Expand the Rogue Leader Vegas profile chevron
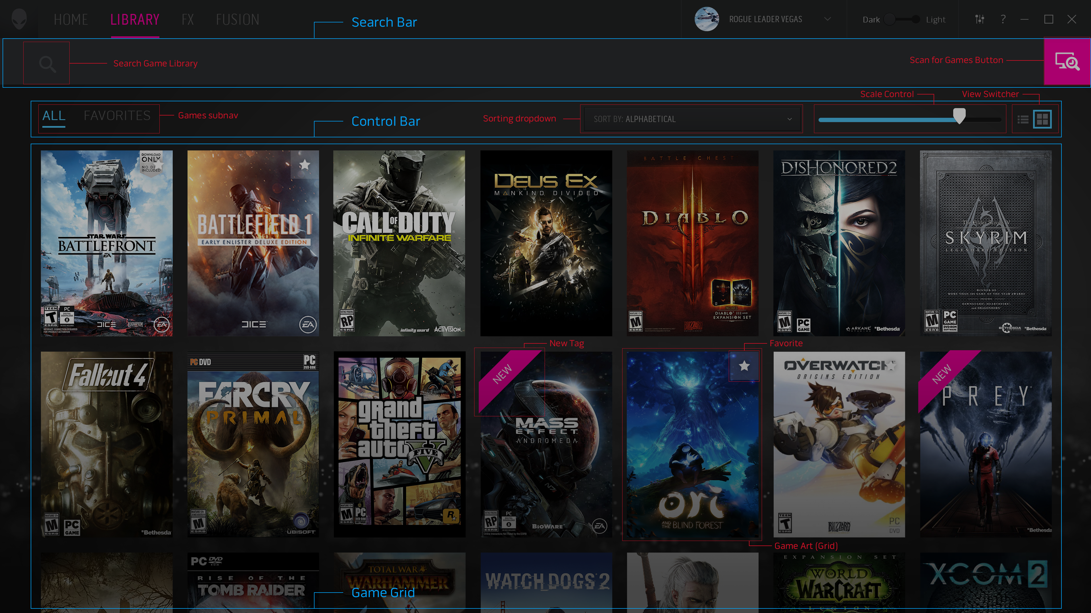Screen dimensions: 1091x613 coord(827,20)
